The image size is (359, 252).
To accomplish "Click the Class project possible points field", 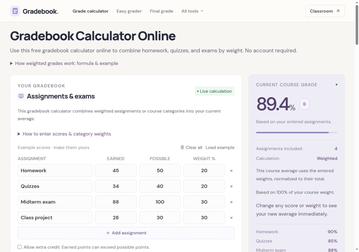I will click(160, 218).
